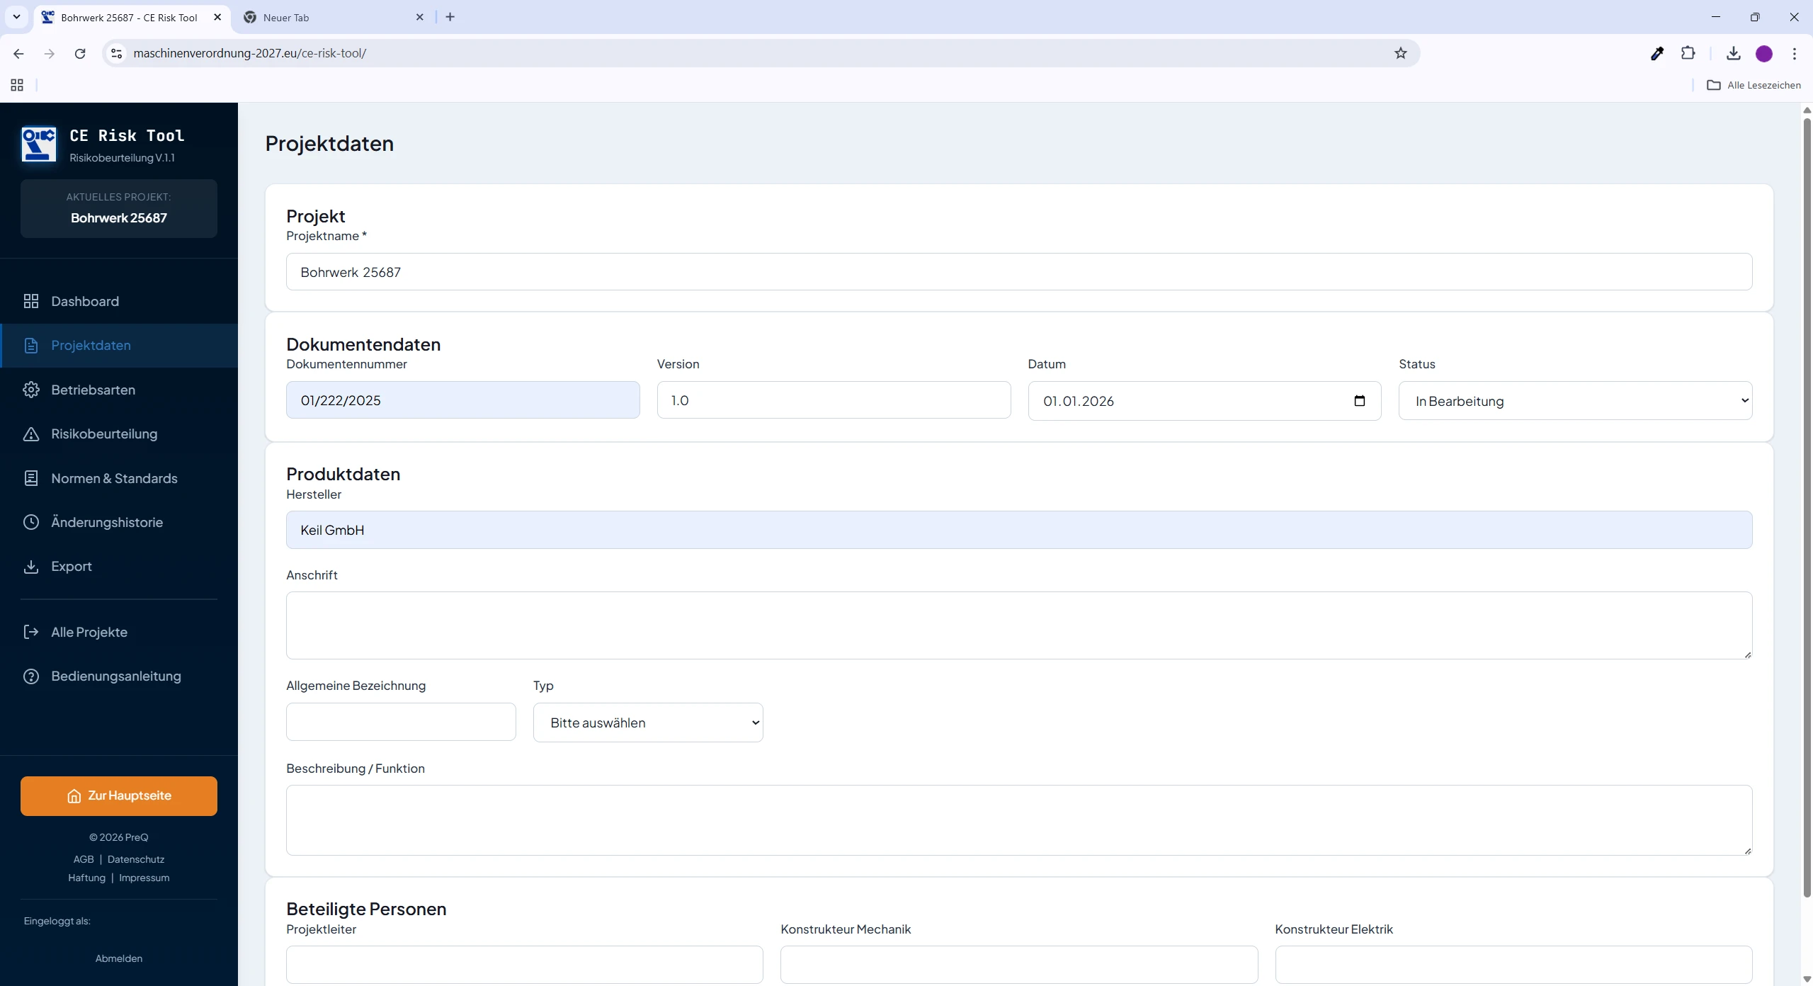Screen dimensions: 1813x986
Task: Click the Abmelden link
Action: pyautogui.click(x=118, y=958)
